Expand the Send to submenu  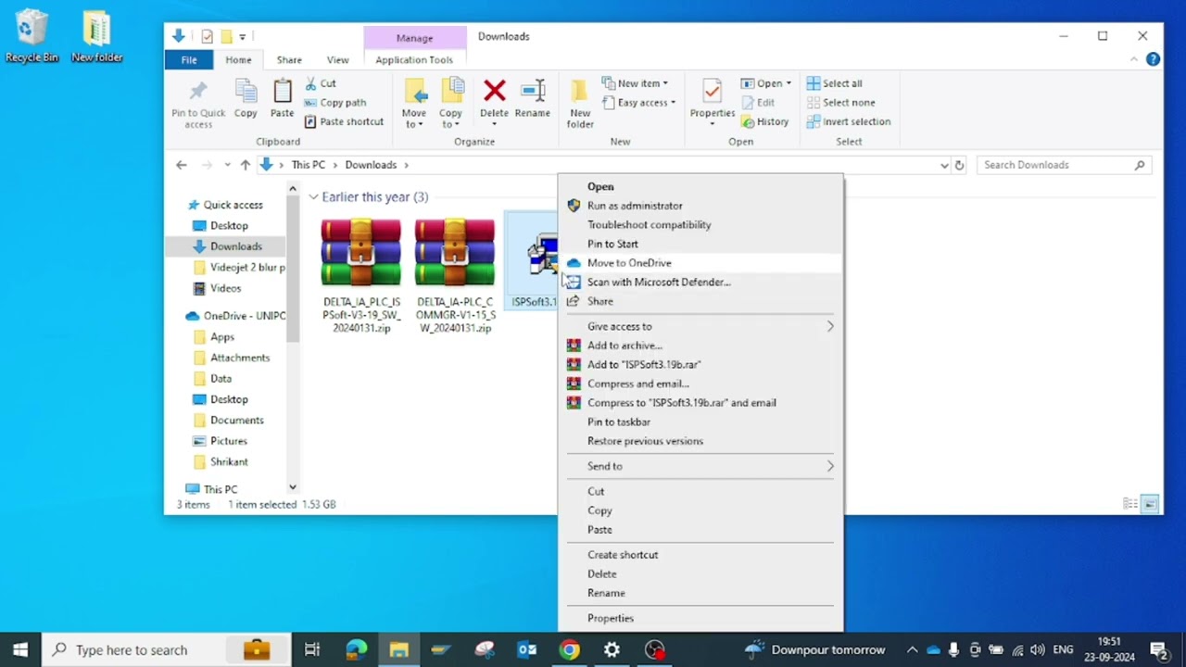(700, 466)
